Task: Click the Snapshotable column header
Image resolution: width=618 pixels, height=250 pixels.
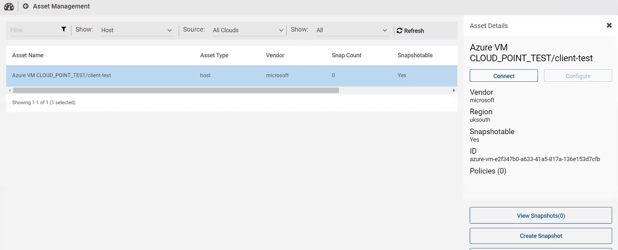Action: pos(415,55)
